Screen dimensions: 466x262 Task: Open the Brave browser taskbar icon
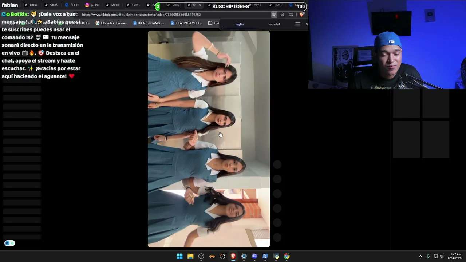[x=233, y=256]
